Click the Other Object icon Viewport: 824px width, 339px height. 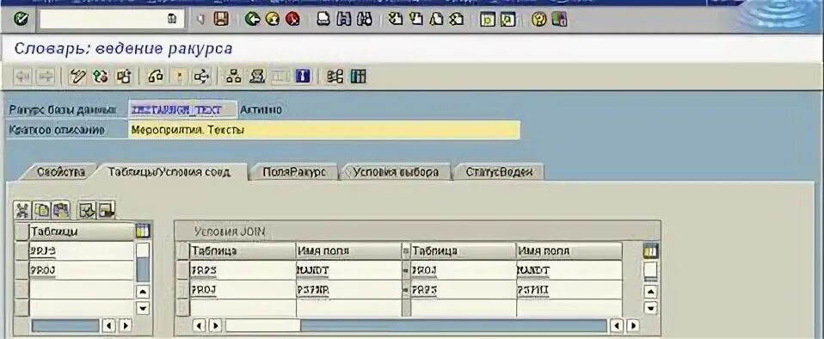pos(124,77)
